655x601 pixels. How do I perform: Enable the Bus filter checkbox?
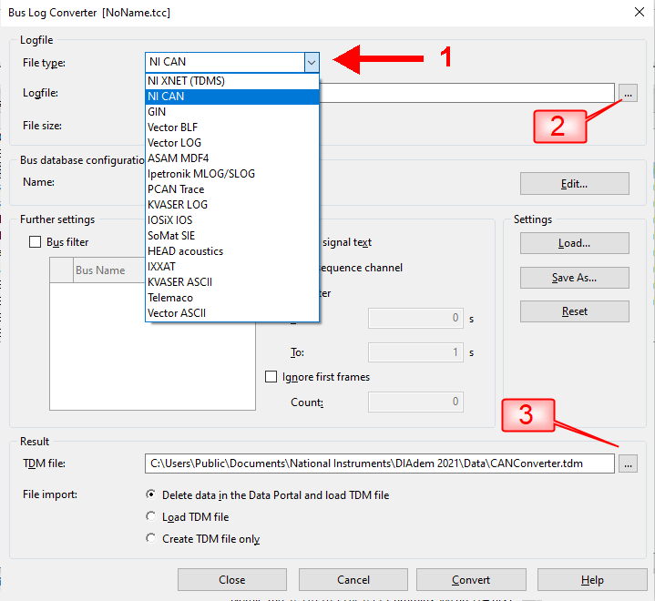click(x=36, y=242)
